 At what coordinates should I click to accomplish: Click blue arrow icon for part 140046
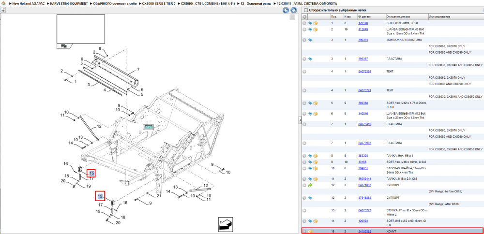click(310, 114)
